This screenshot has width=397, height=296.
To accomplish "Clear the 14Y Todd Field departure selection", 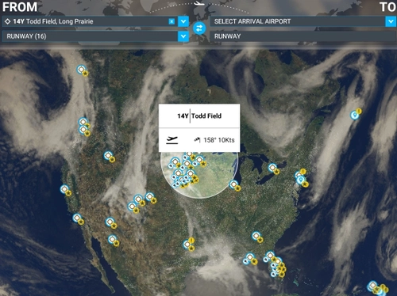I will [172, 21].
